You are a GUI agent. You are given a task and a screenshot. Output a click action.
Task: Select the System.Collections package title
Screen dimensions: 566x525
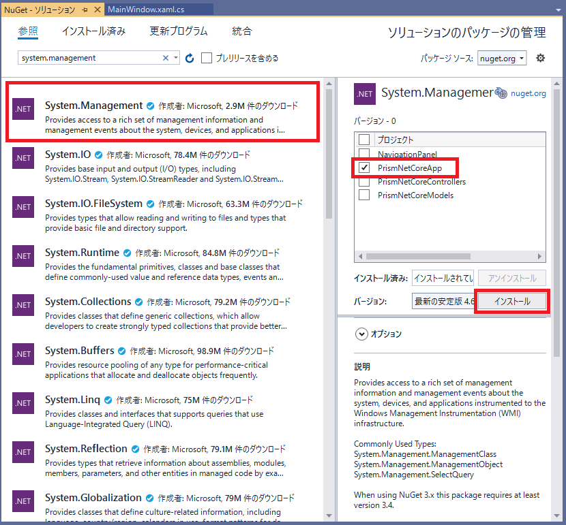[x=88, y=302]
